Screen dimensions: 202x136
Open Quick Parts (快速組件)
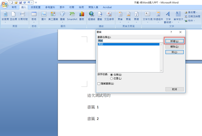pos(158,17)
